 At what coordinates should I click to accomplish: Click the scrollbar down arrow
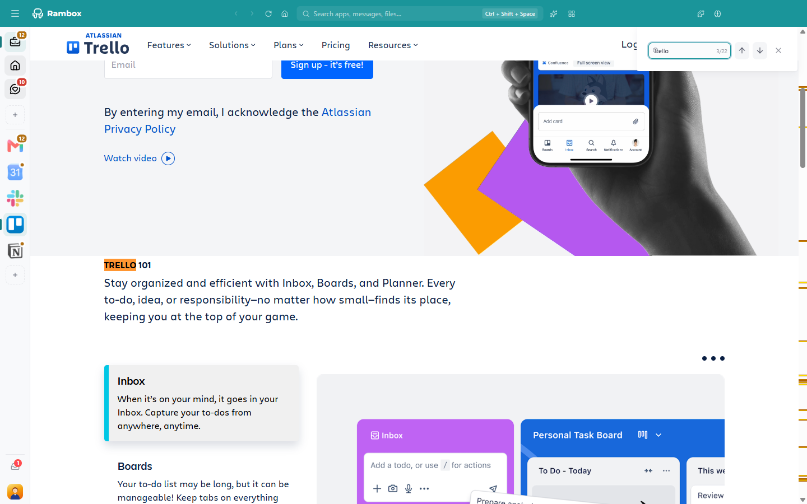click(803, 500)
